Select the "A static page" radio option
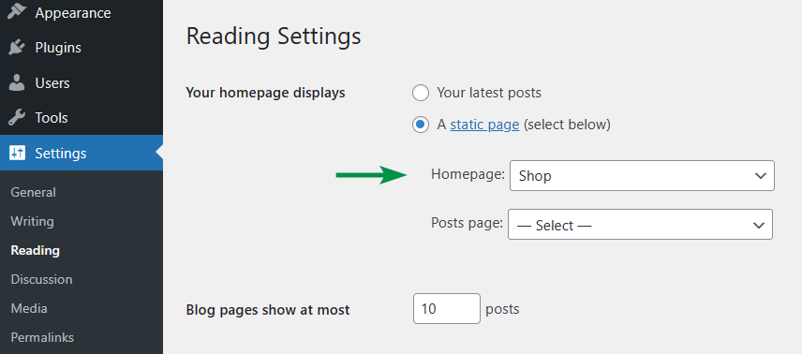The image size is (802, 354). coord(421,125)
